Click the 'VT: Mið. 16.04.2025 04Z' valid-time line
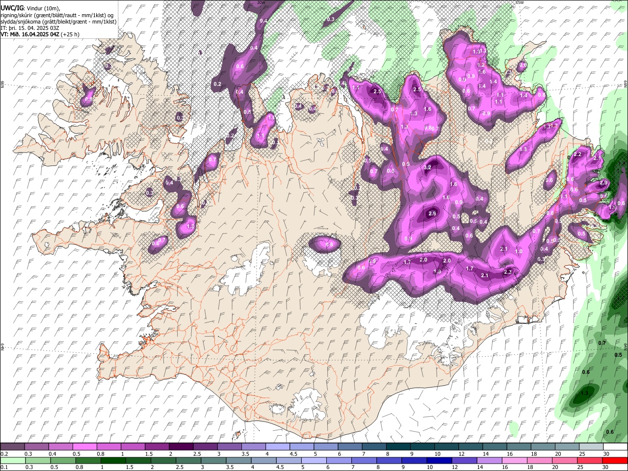 point(30,34)
